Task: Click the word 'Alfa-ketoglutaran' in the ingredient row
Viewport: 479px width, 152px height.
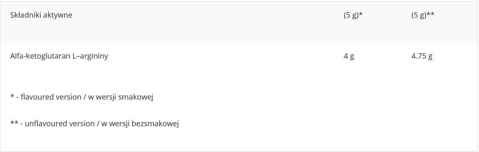Action: [x=40, y=56]
